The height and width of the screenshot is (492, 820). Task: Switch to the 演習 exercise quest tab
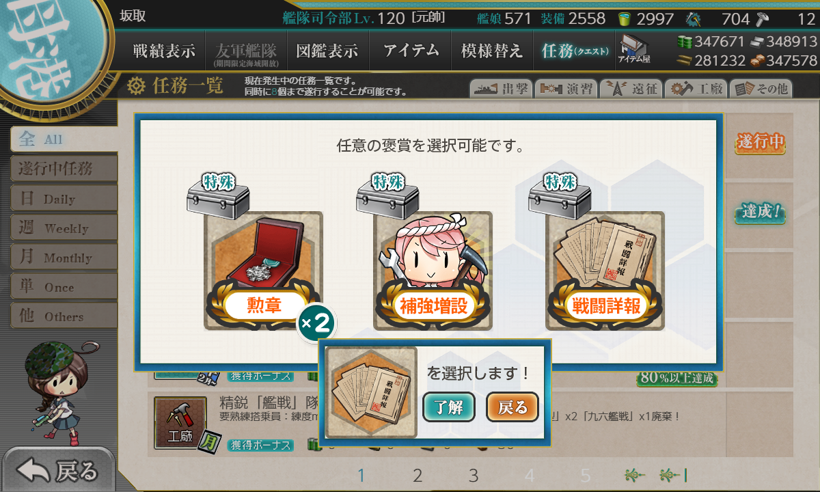566,89
